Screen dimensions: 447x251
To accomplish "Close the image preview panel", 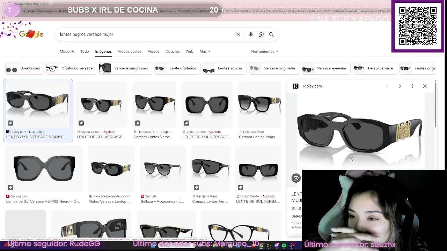I will click(x=425, y=86).
